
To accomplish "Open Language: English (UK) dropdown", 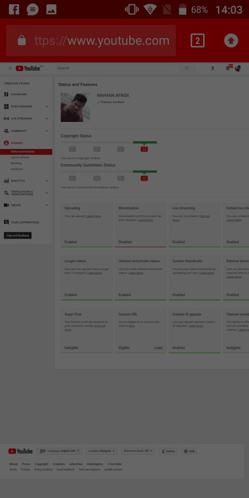I will click(x=59, y=451).
